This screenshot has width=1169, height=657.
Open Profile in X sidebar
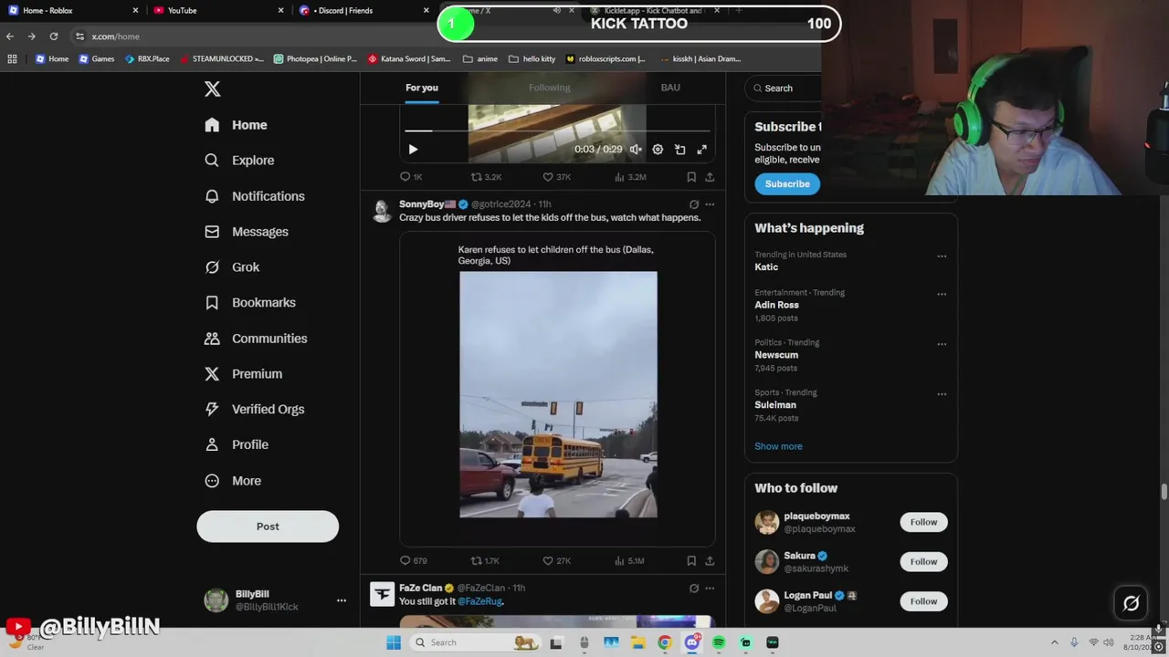(x=237, y=445)
